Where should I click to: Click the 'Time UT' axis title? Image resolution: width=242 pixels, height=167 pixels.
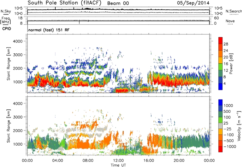tap(118, 165)
